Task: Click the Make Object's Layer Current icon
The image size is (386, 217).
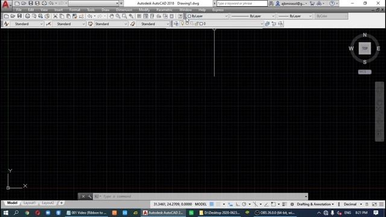Action: tap(267, 24)
